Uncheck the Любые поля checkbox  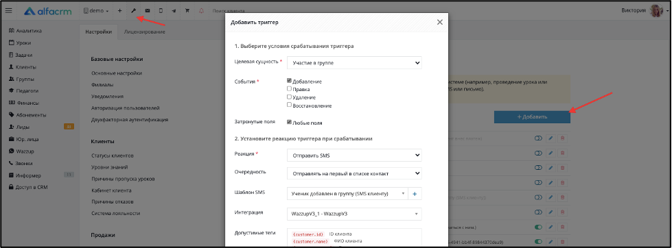pos(289,123)
